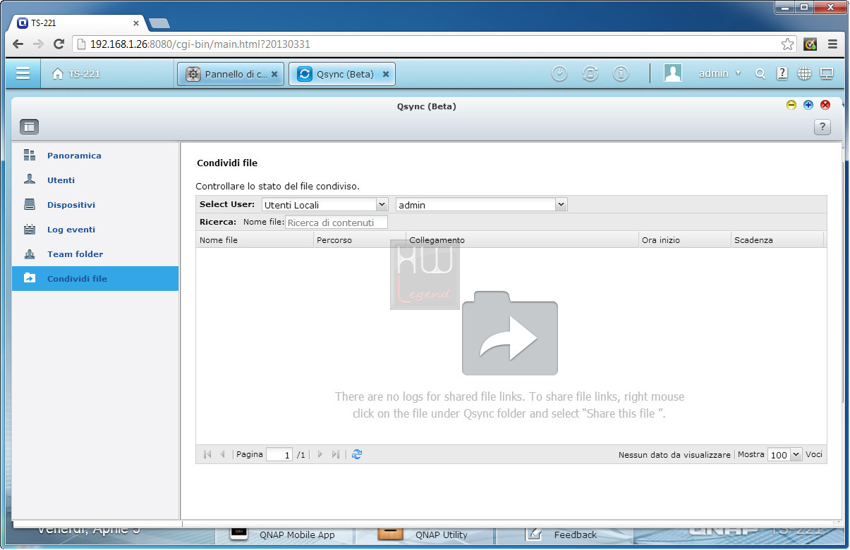
Task: Refresh the shared file list
Action: [x=356, y=455]
